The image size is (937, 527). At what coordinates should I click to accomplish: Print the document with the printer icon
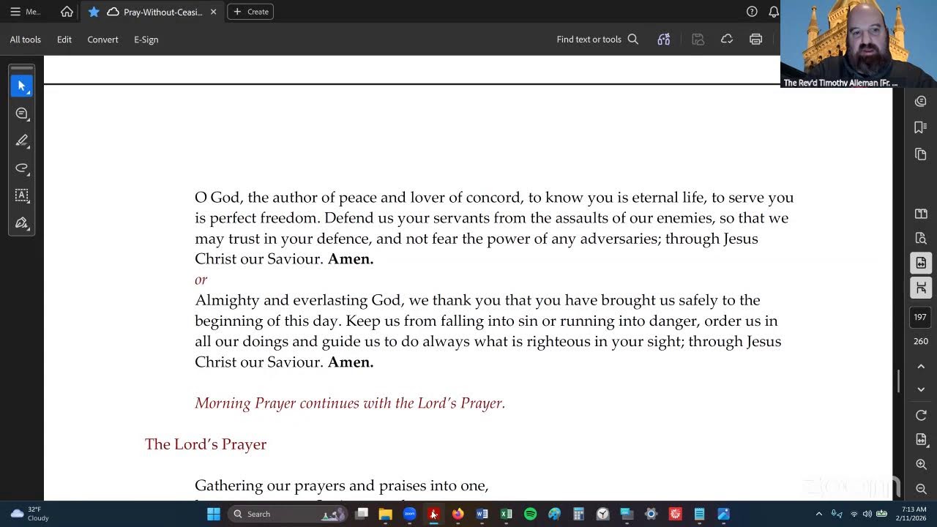pos(755,40)
